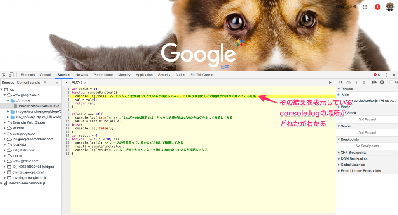Expand the Evernote Web Clipper tree node
This screenshot has height=215, width=398.
click(x=5, y=122)
